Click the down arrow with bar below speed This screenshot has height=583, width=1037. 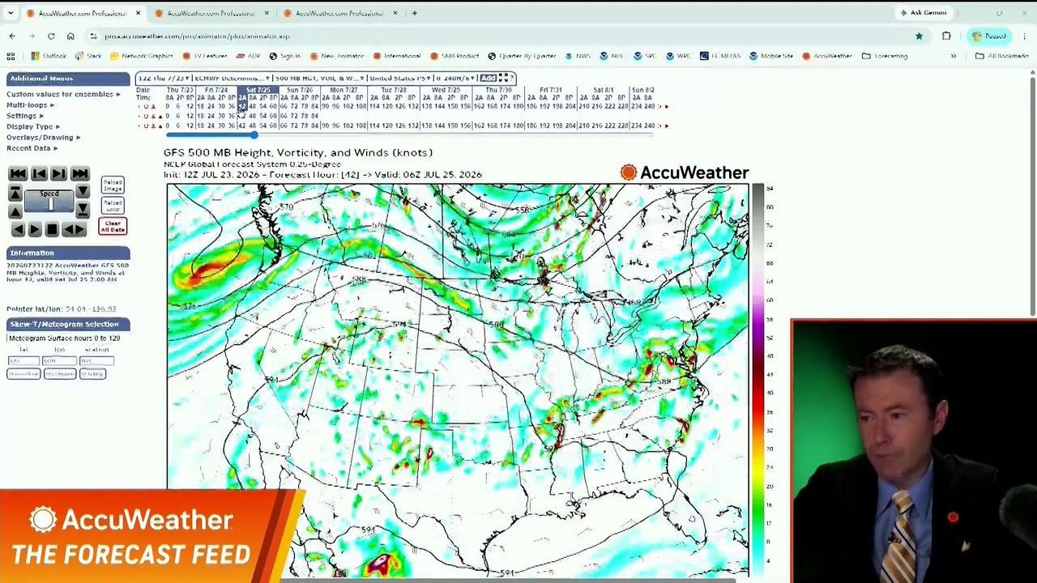[83, 211]
